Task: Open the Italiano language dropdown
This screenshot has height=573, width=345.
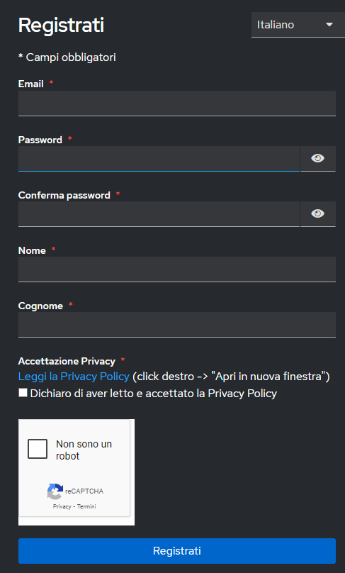Action: [x=298, y=25]
